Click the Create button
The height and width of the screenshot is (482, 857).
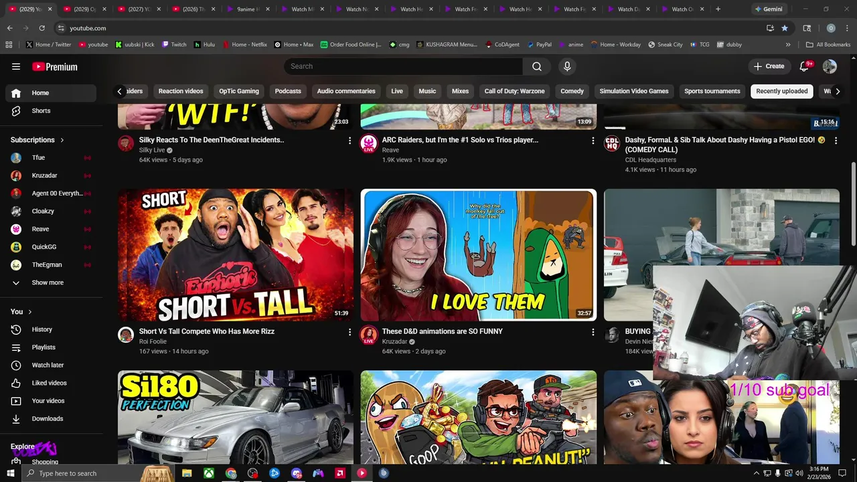769,66
